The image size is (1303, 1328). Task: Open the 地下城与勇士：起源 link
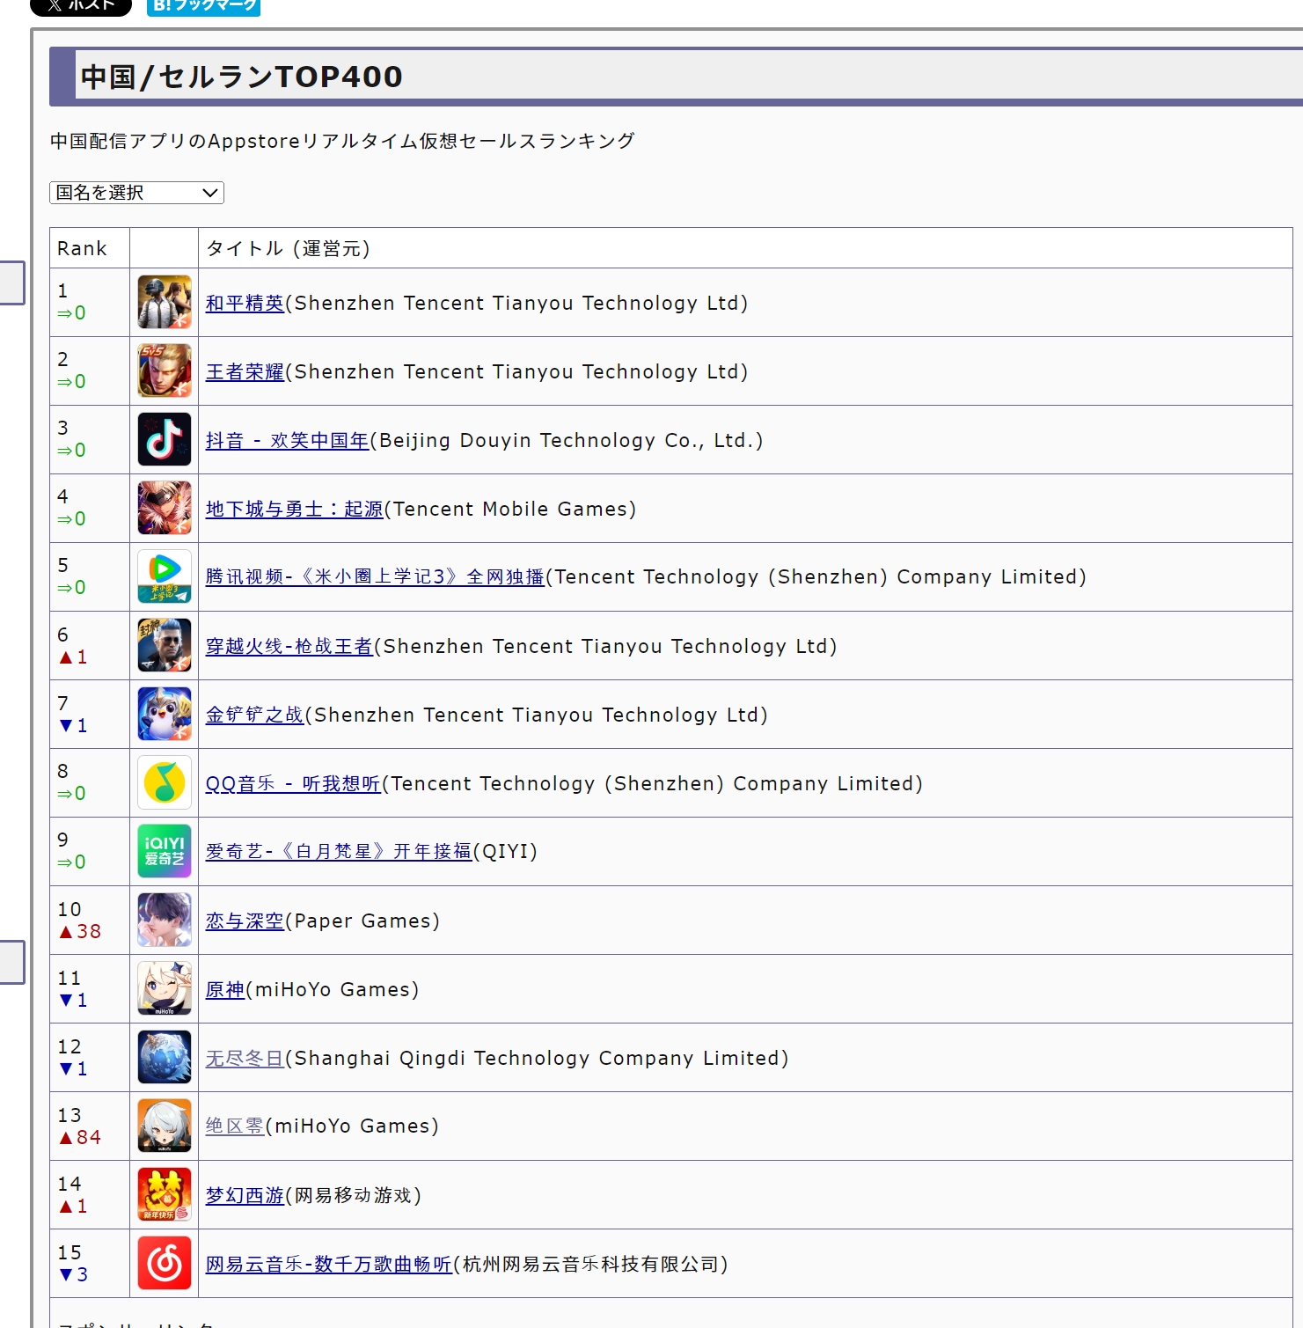coord(294,510)
